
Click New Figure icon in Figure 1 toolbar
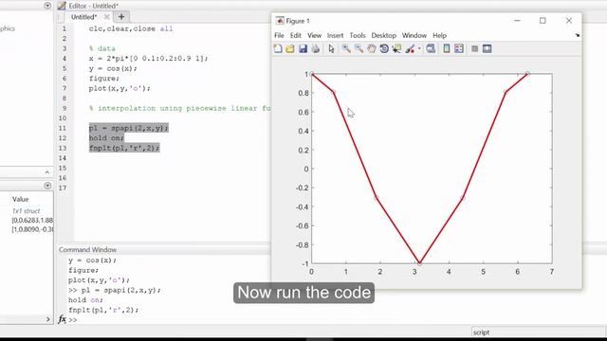(x=278, y=48)
